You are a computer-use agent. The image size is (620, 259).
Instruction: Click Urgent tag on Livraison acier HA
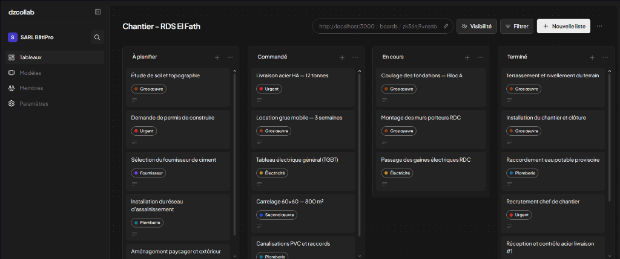[x=269, y=89]
